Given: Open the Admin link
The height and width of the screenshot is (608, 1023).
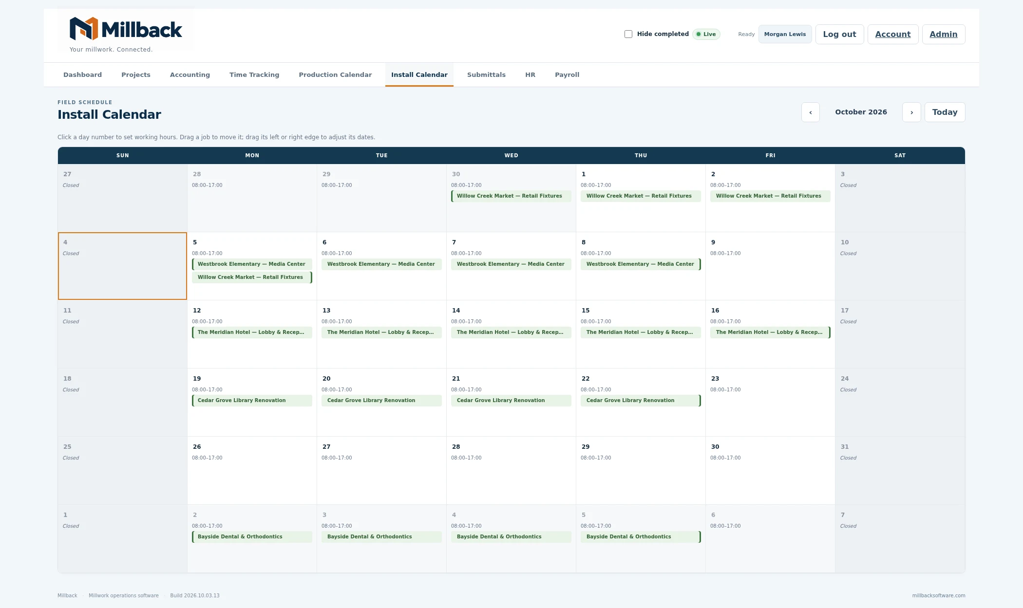Looking at the screenshot, I should tap(944, 35).
